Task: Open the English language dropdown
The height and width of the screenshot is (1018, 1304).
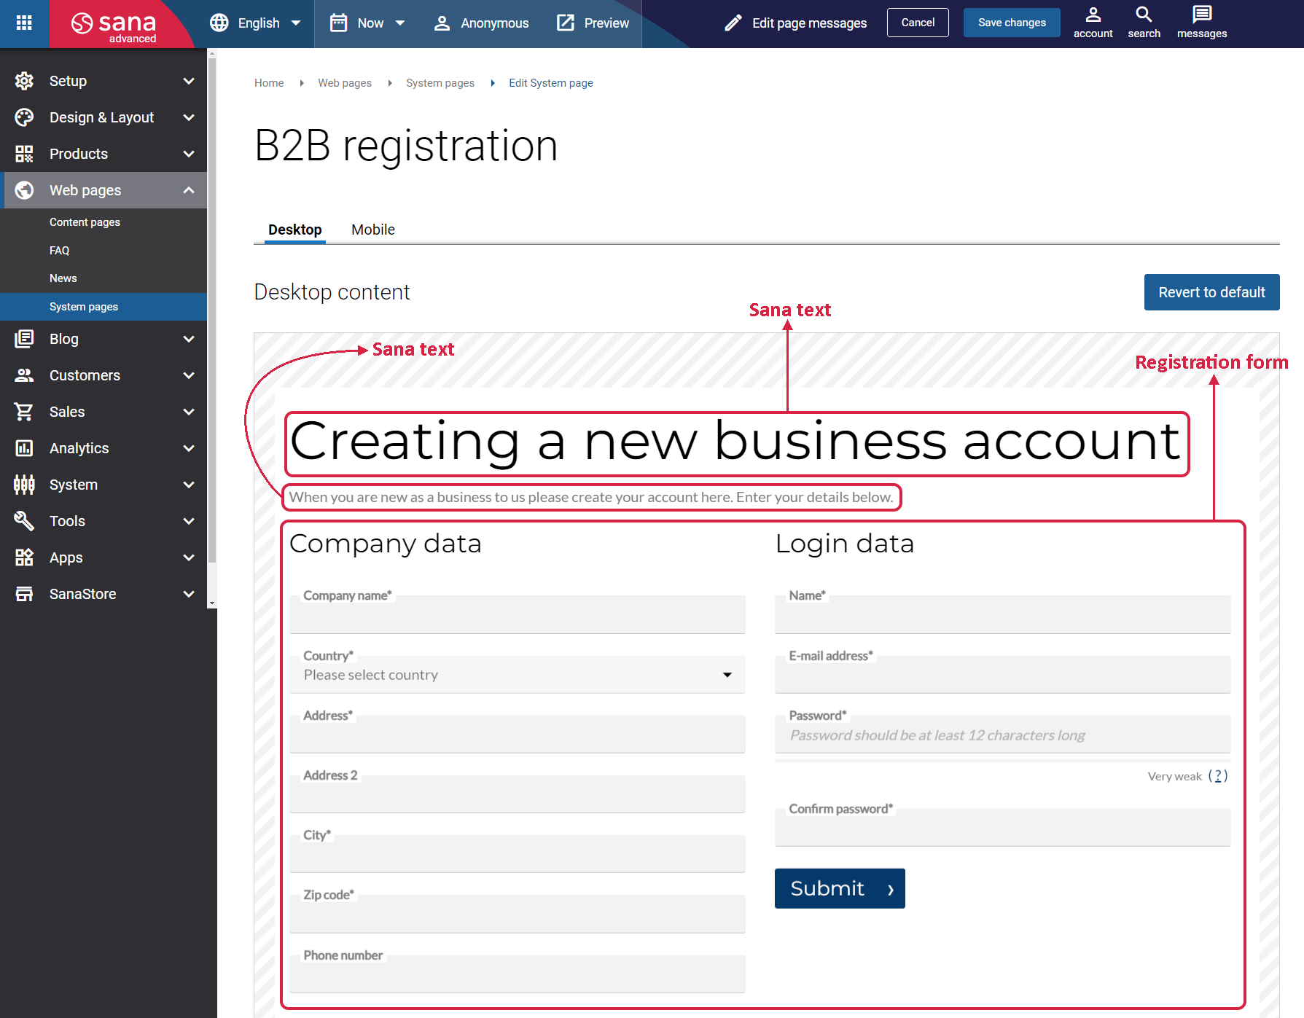Action: (256, 23)
